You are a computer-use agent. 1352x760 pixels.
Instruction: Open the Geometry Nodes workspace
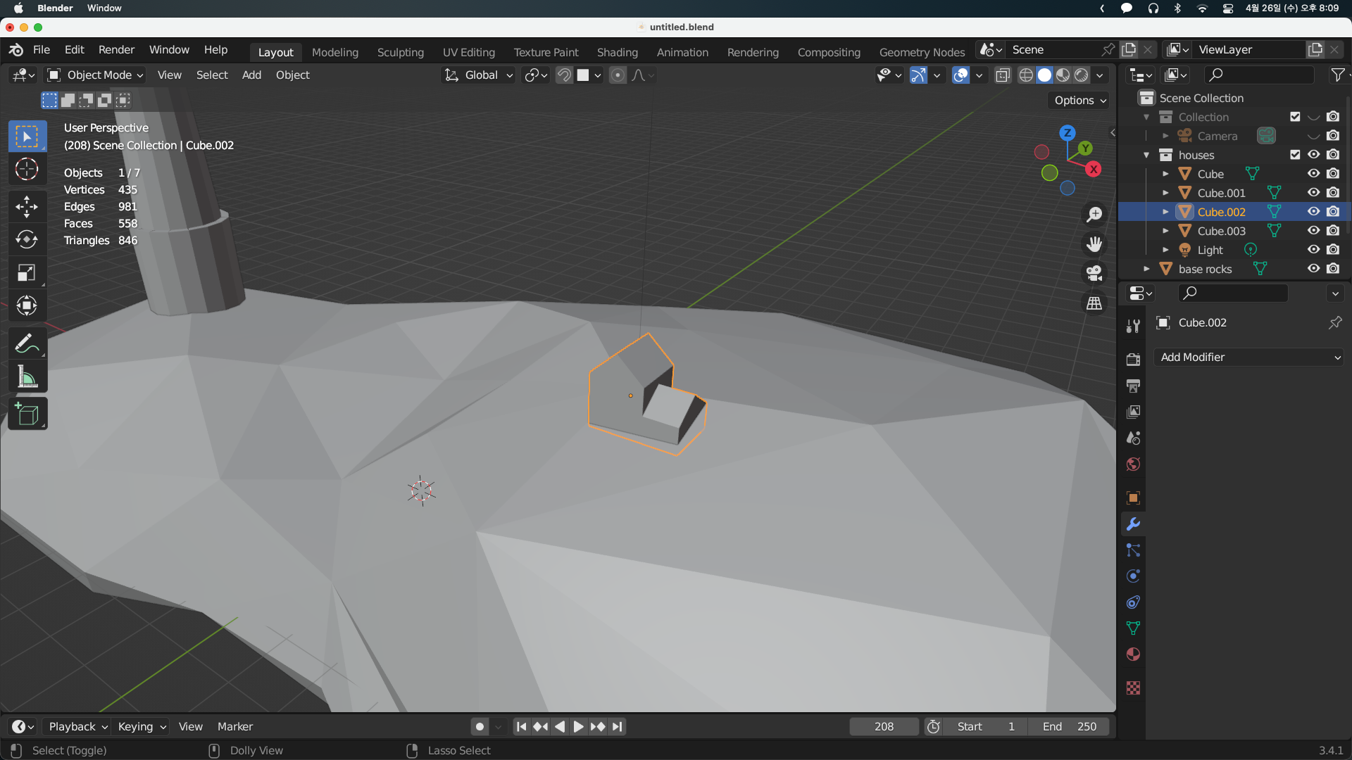point(922,52)
